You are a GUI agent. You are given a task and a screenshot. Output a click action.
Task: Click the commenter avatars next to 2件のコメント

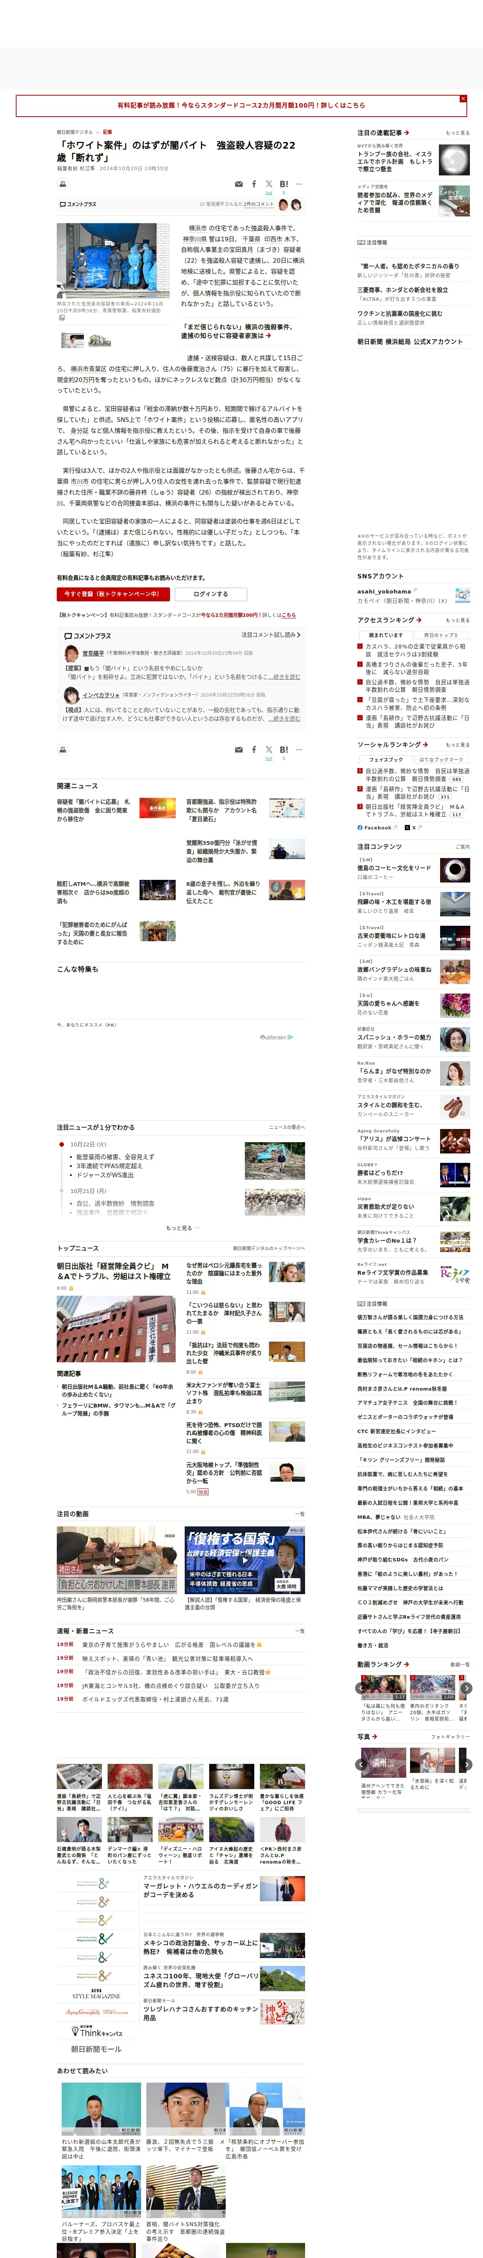pos(290,204)
